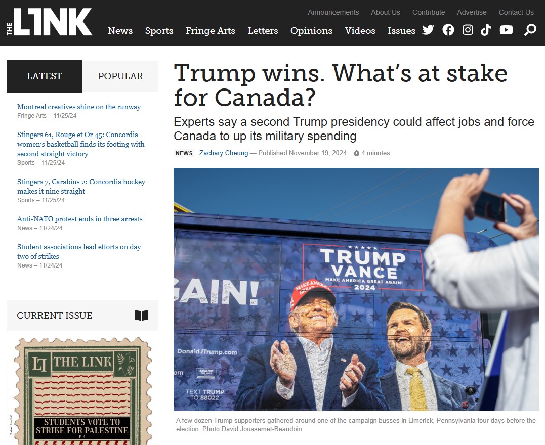Open the Trump Vance bus photo
Viewport: 545px width, 445px height.
356,289
